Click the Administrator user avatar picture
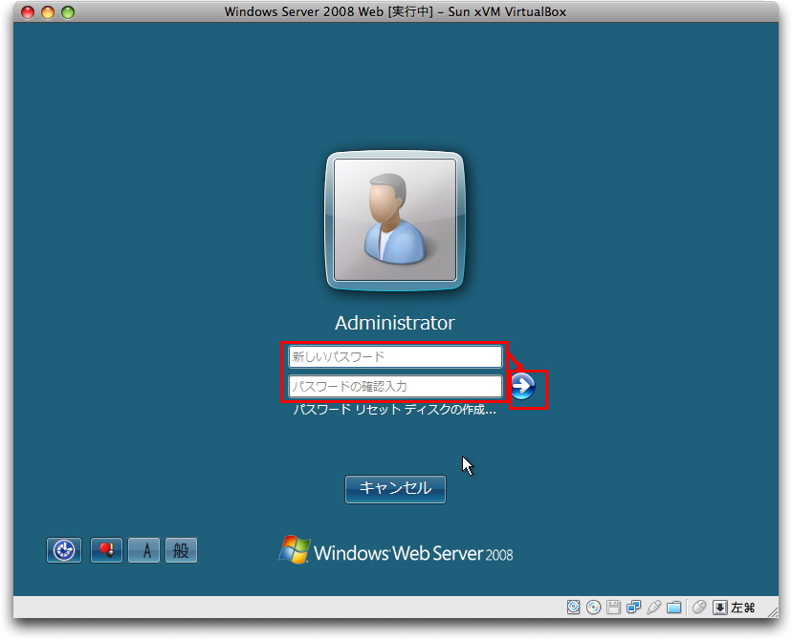 pyautogui.click(x=395, y=221)
